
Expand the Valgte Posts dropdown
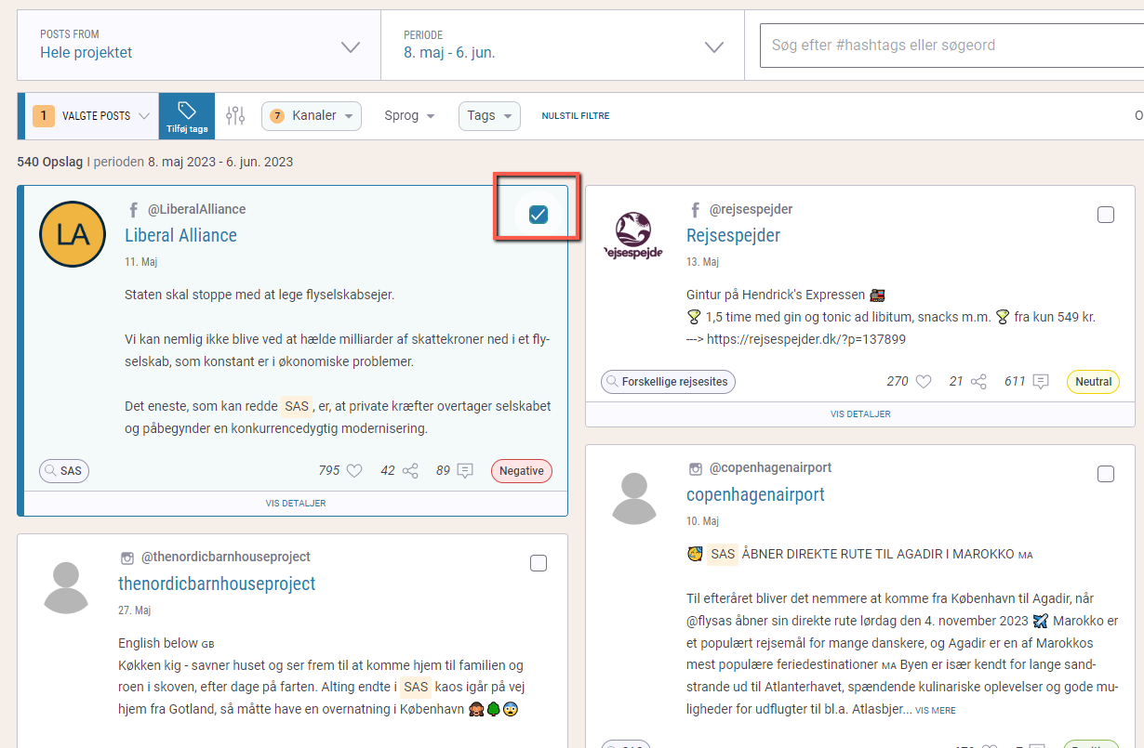click(x=91, y=116)
